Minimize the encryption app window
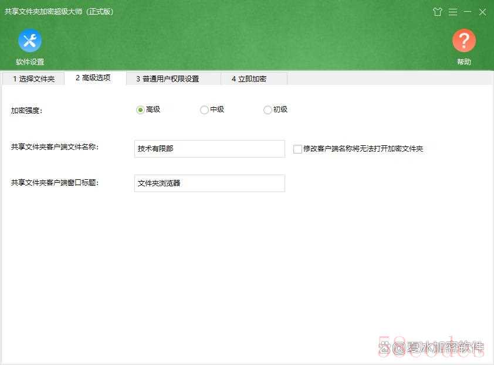Viewport: 494px width, 365px height. pyautogui.click(x=468, y=12)
